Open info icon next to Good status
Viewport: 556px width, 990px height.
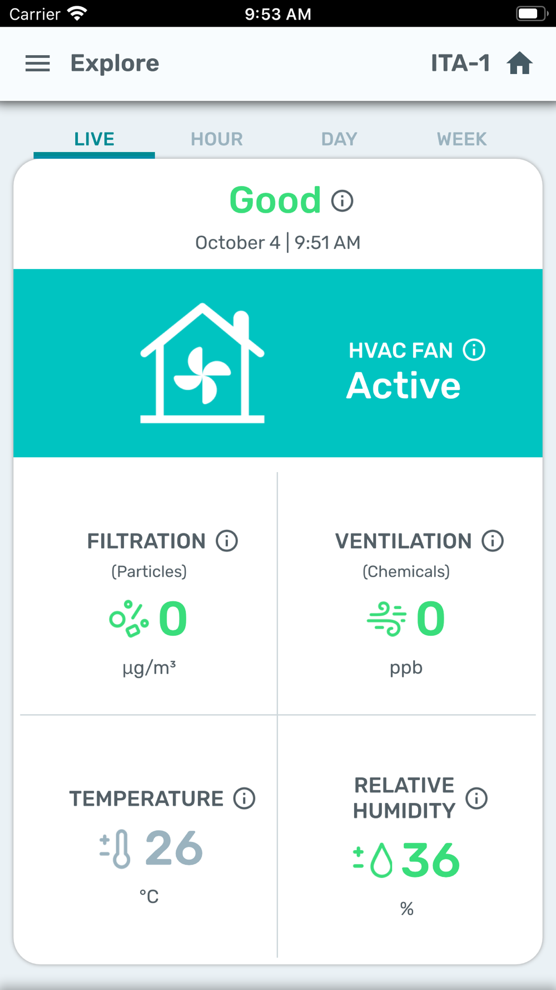coord(342,201)
